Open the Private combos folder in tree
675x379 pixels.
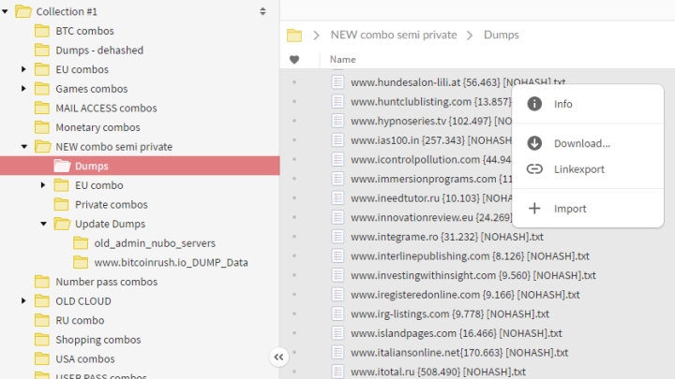pyautogui.click(x=111, y=205)
